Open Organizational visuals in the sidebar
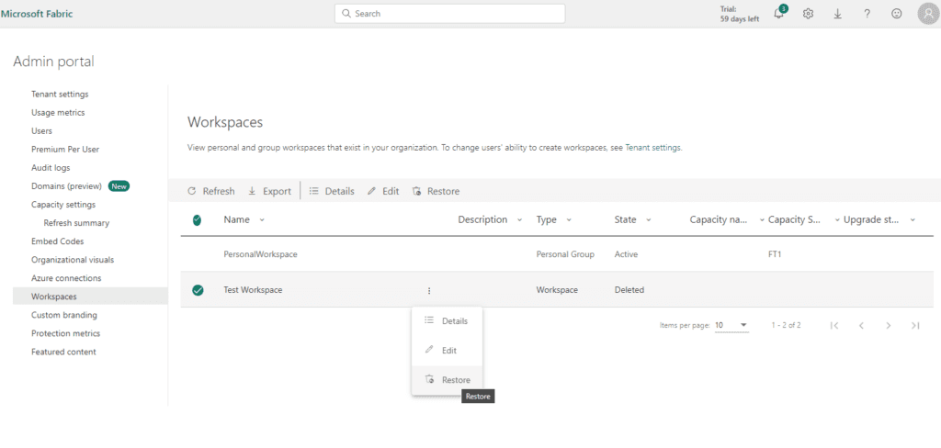This screenshot has height=448, width=941. (73, 260)
